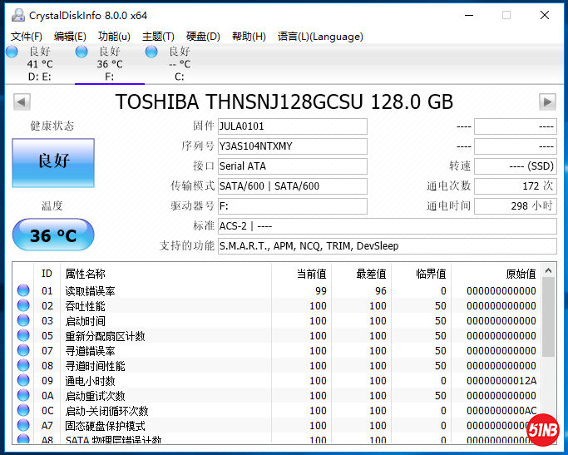The width and height of the screenshot is (568, 455).
Task: Click status orb for attribute 05 重新分配扇区计数
Action: click(x=23, y=336)
